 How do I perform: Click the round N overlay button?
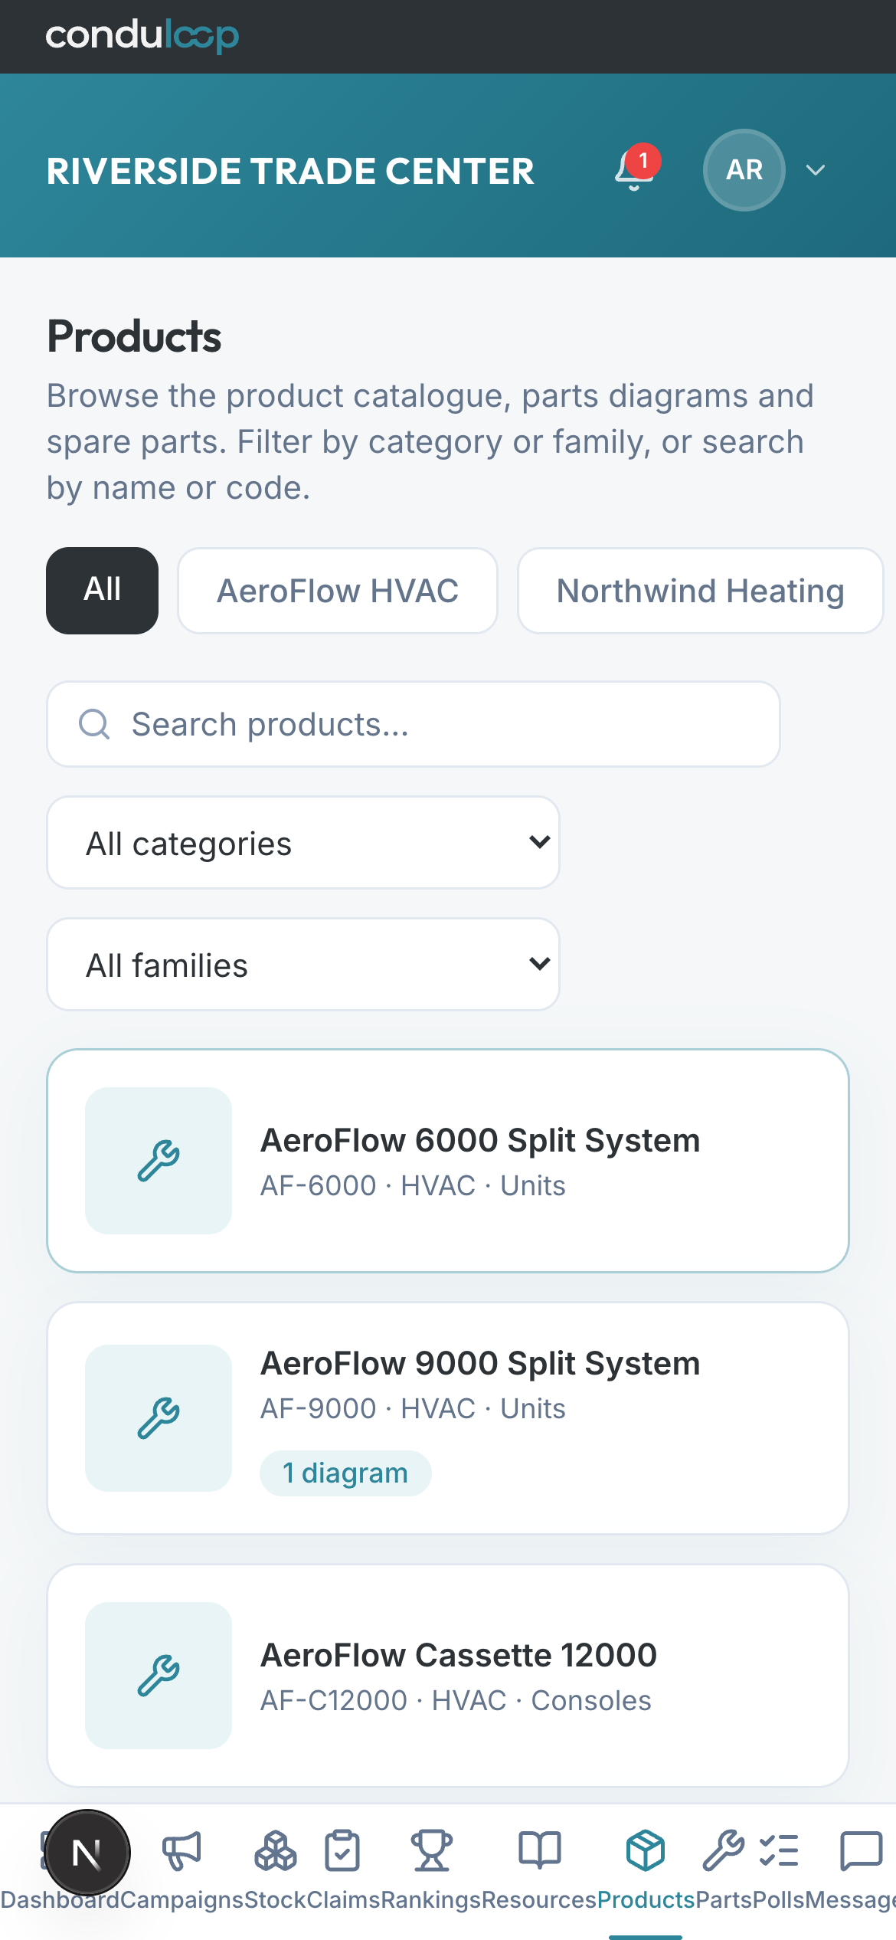click(x=87, y=1853)
